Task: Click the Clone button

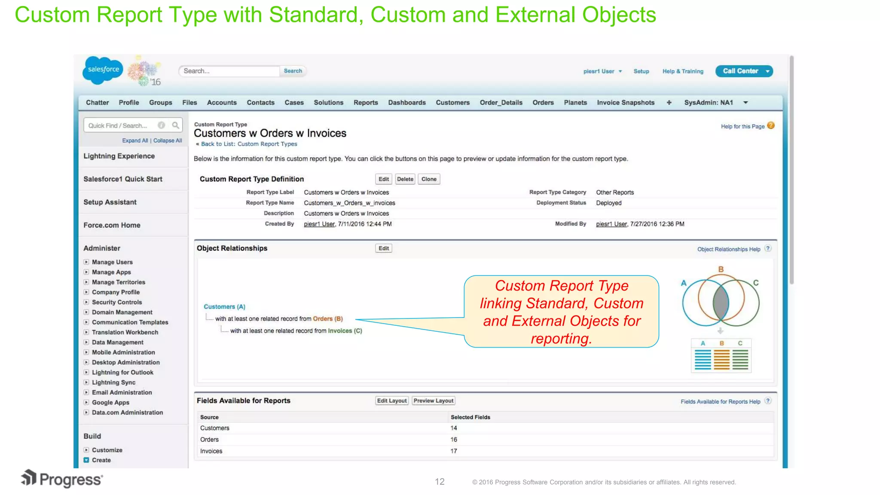Action: pos(428,179)
